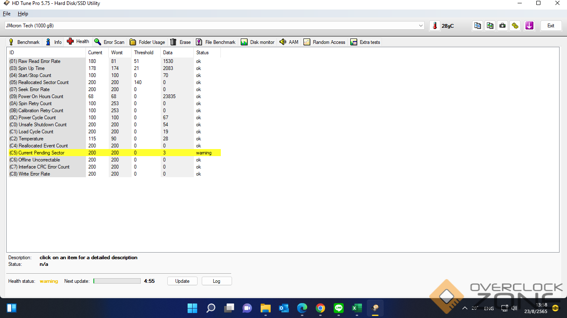This screenshot has height=318, width=567.
Task: Select the AAM tab
Action: coord(289,42)
